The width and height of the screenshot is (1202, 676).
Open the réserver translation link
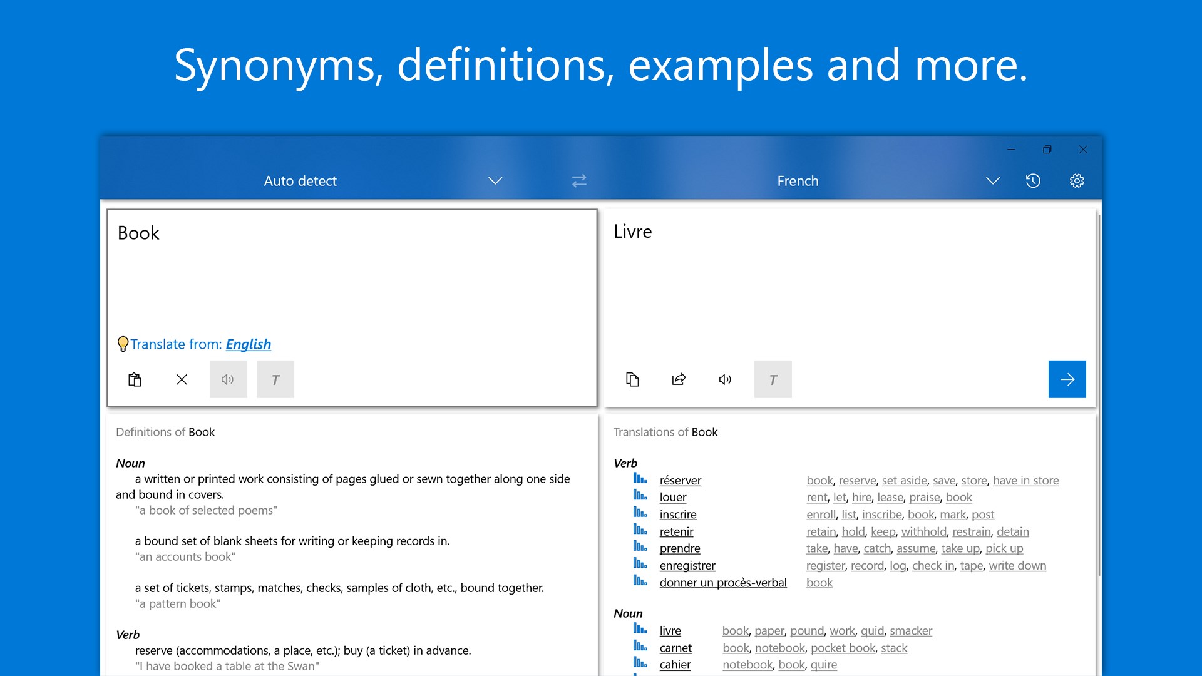[680, 481]
